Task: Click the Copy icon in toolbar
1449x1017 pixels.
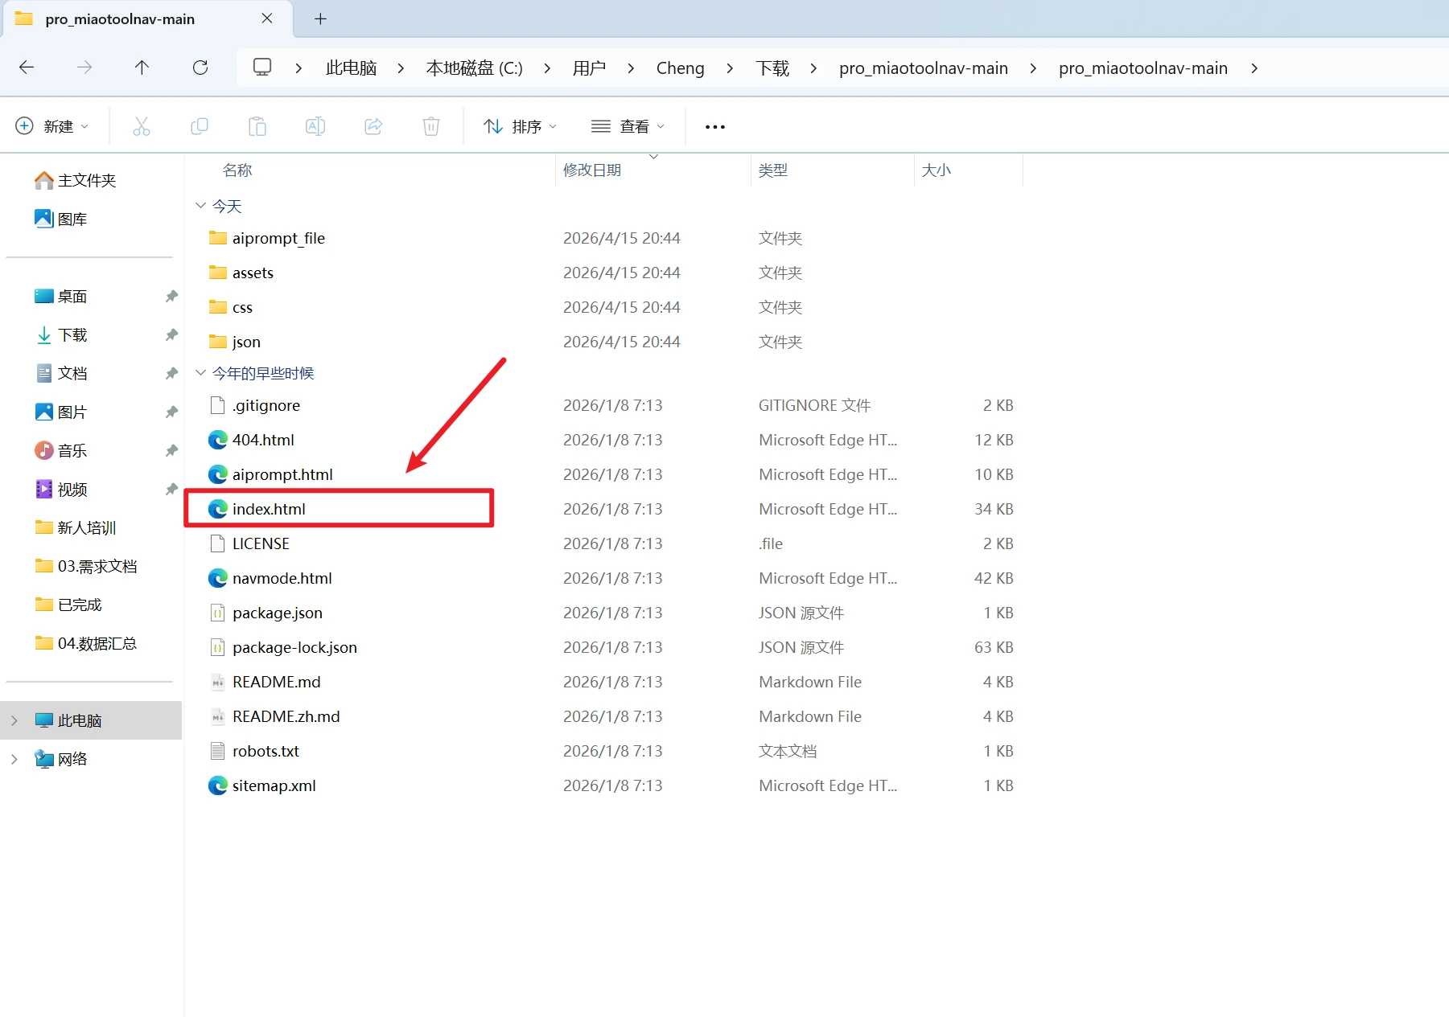Action: [200, 126]
